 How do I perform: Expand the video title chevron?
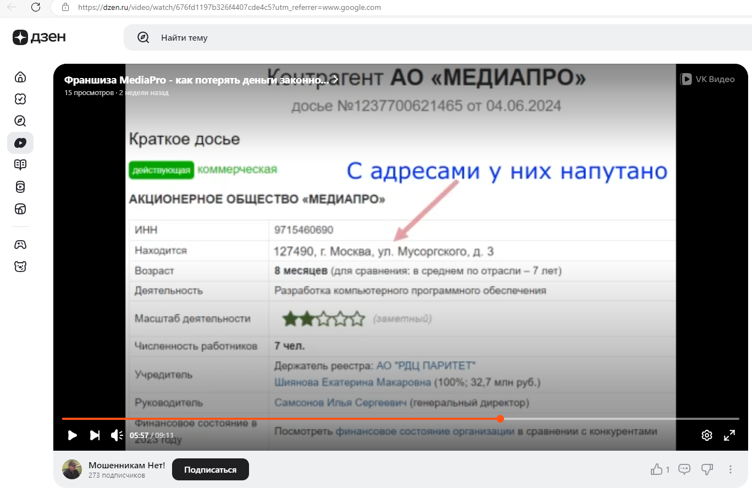pos(335,80)
